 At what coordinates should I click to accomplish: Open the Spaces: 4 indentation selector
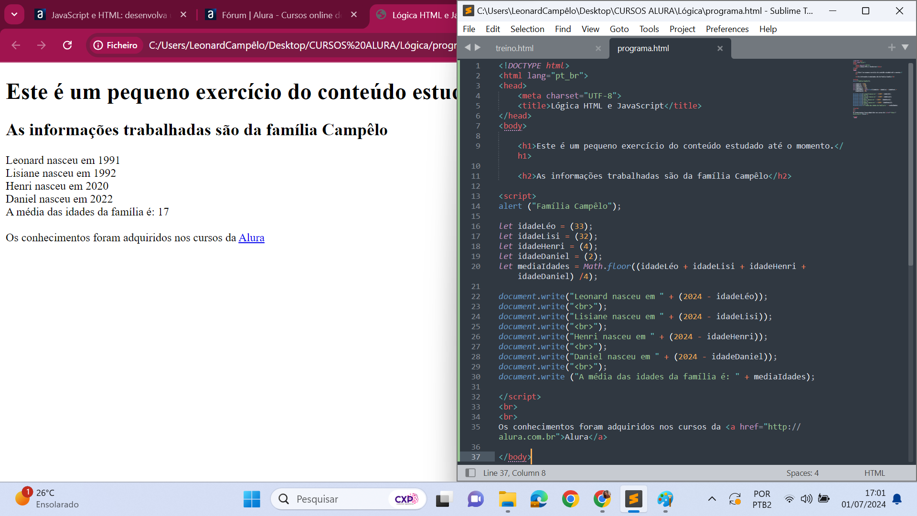[802, 473]
